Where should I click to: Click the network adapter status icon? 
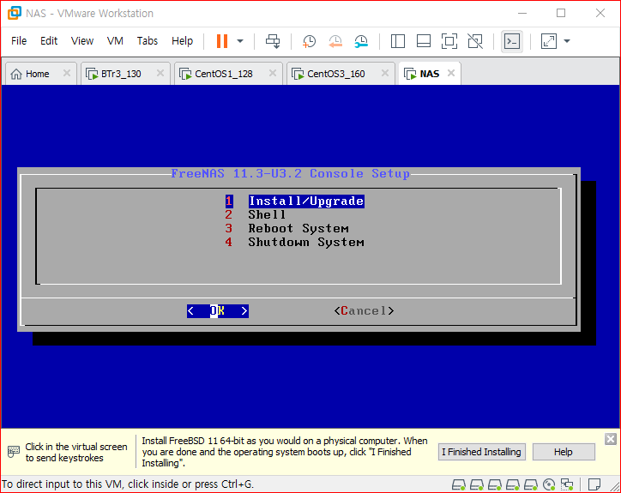(567, 484)
